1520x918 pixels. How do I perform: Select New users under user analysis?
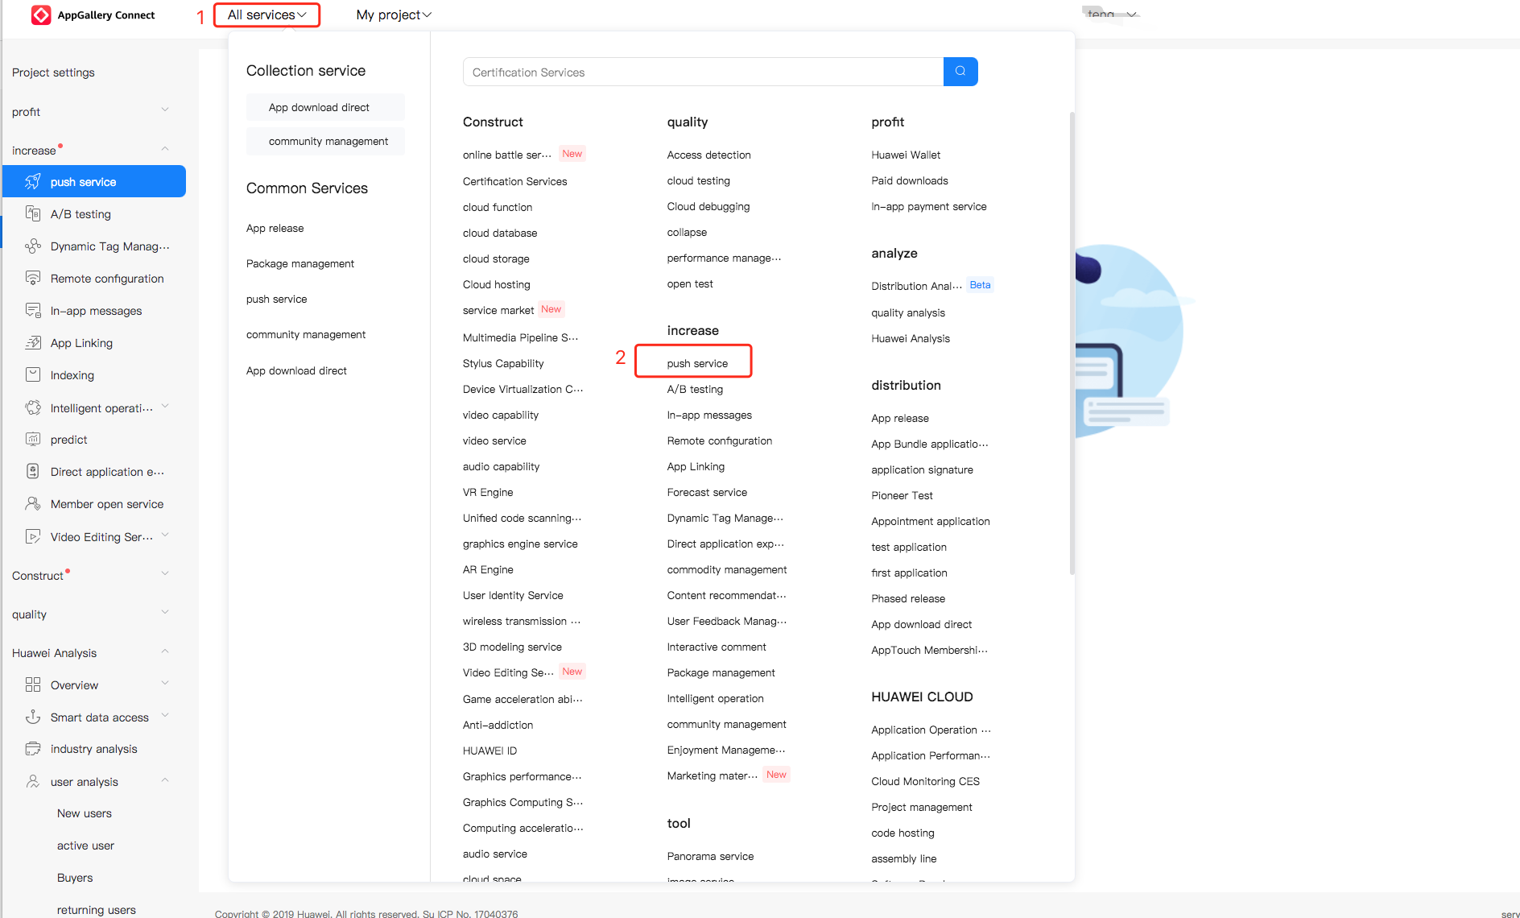click(x=85, y=813)
